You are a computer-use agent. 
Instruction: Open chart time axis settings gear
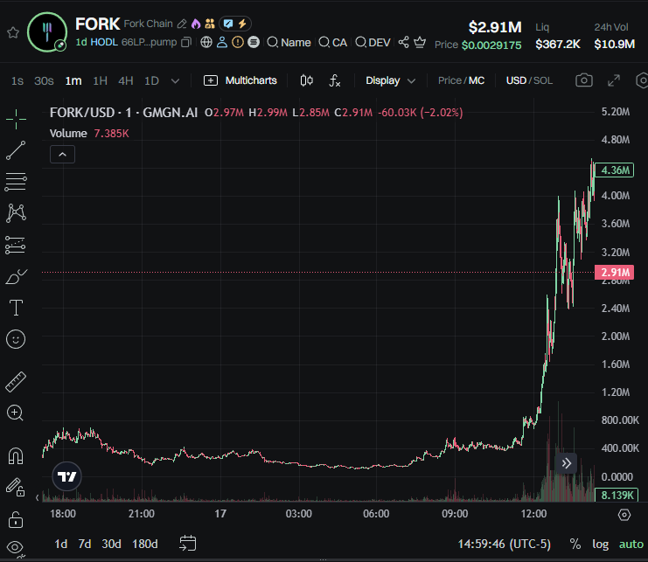coord(624,515)
